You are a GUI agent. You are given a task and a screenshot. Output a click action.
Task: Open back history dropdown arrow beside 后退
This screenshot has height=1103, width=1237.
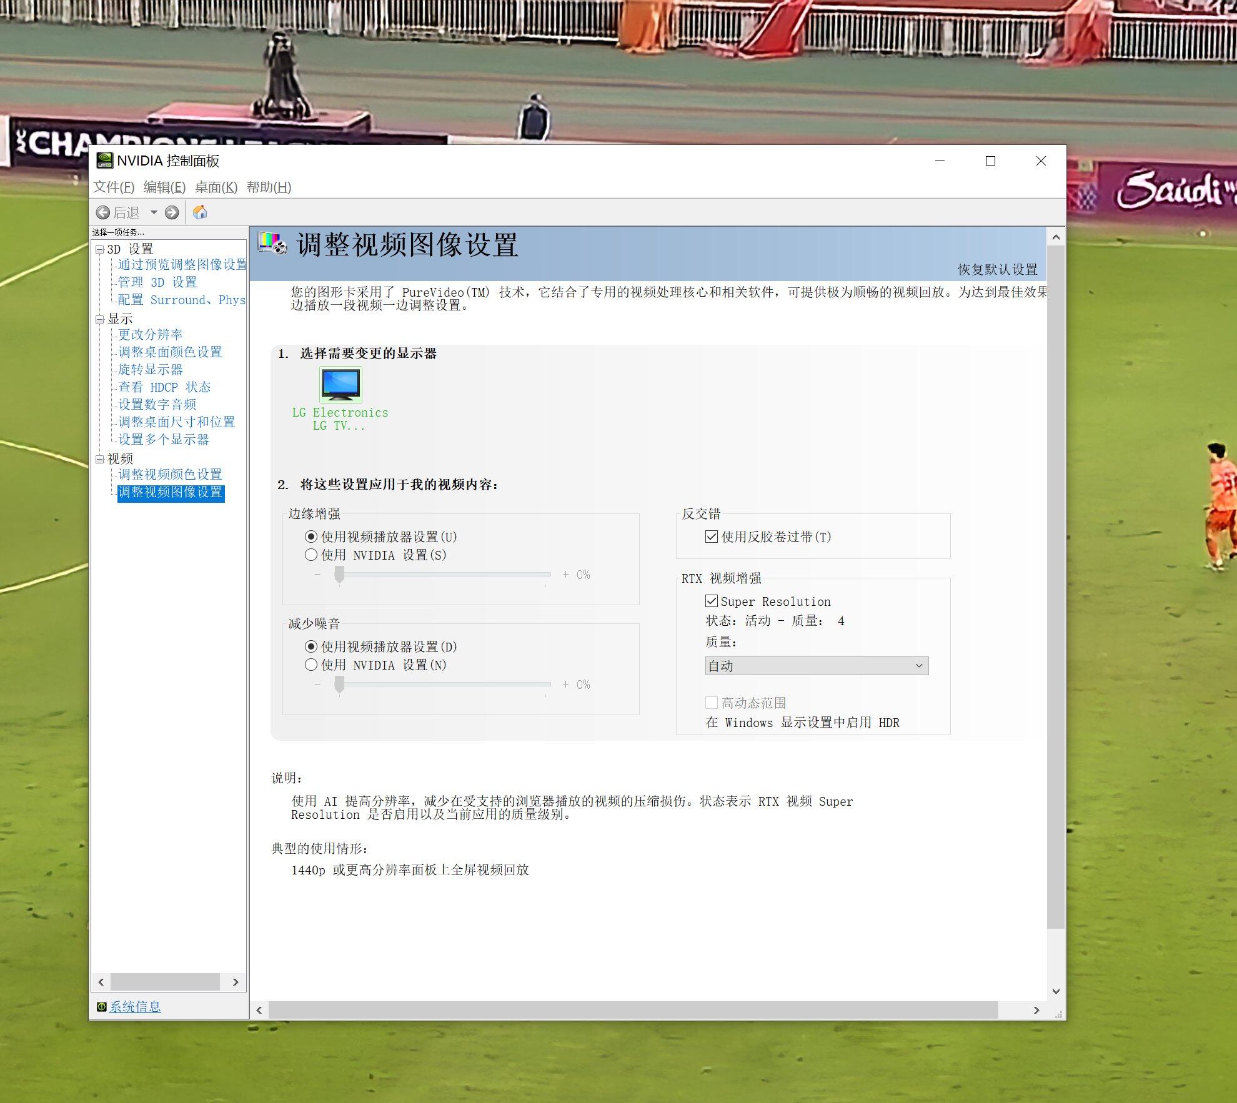154,213
